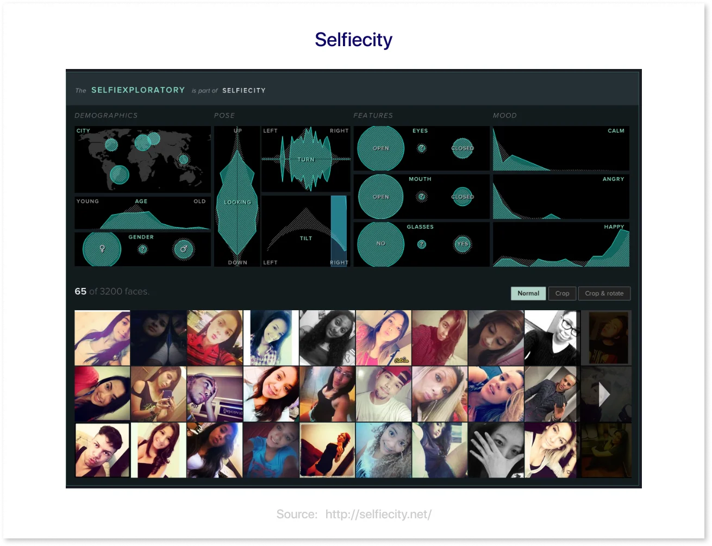Choose the Crop & rotate button
712x546 pixels.
coord(604,293)
